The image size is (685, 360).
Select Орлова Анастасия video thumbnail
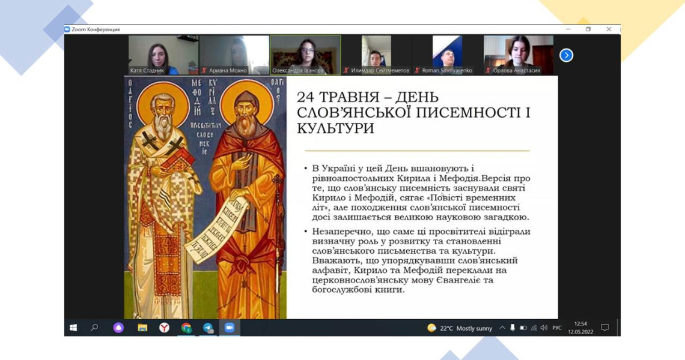pyautogui.click(x=519, y=55)
